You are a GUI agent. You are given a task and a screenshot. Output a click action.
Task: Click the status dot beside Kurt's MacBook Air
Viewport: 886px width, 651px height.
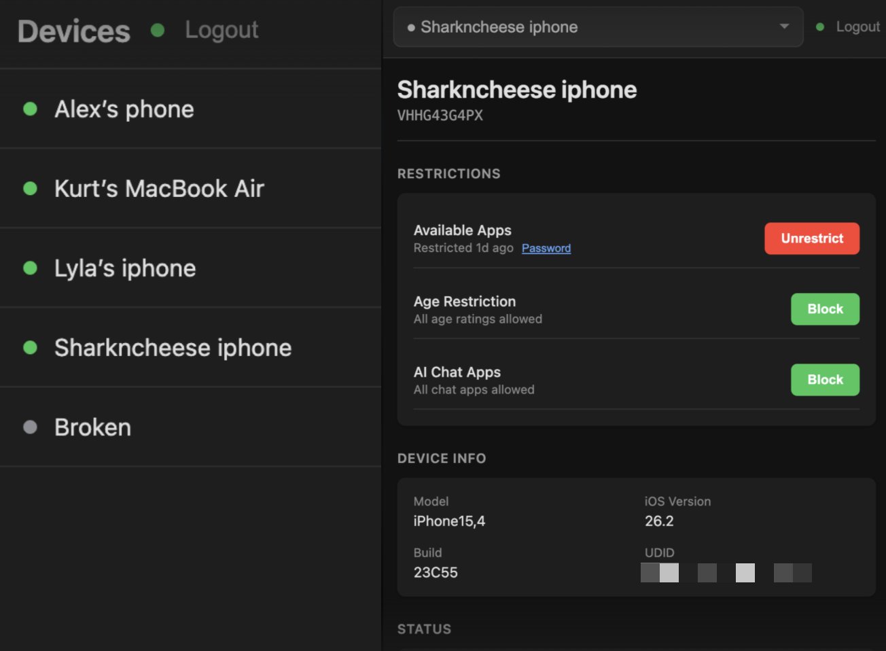click(x=30, y=188)
